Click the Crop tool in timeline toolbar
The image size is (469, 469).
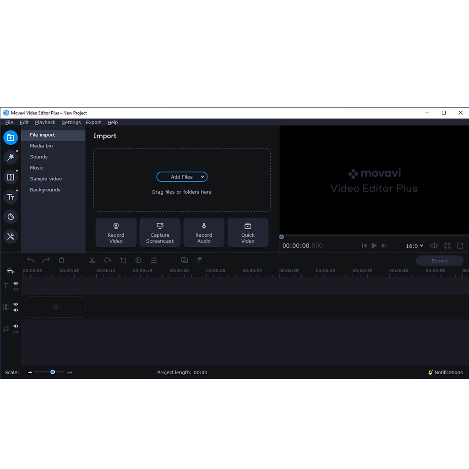point(123,260)
